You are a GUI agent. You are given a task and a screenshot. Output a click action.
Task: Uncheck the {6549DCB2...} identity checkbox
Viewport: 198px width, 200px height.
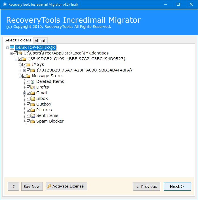point(20,59)
